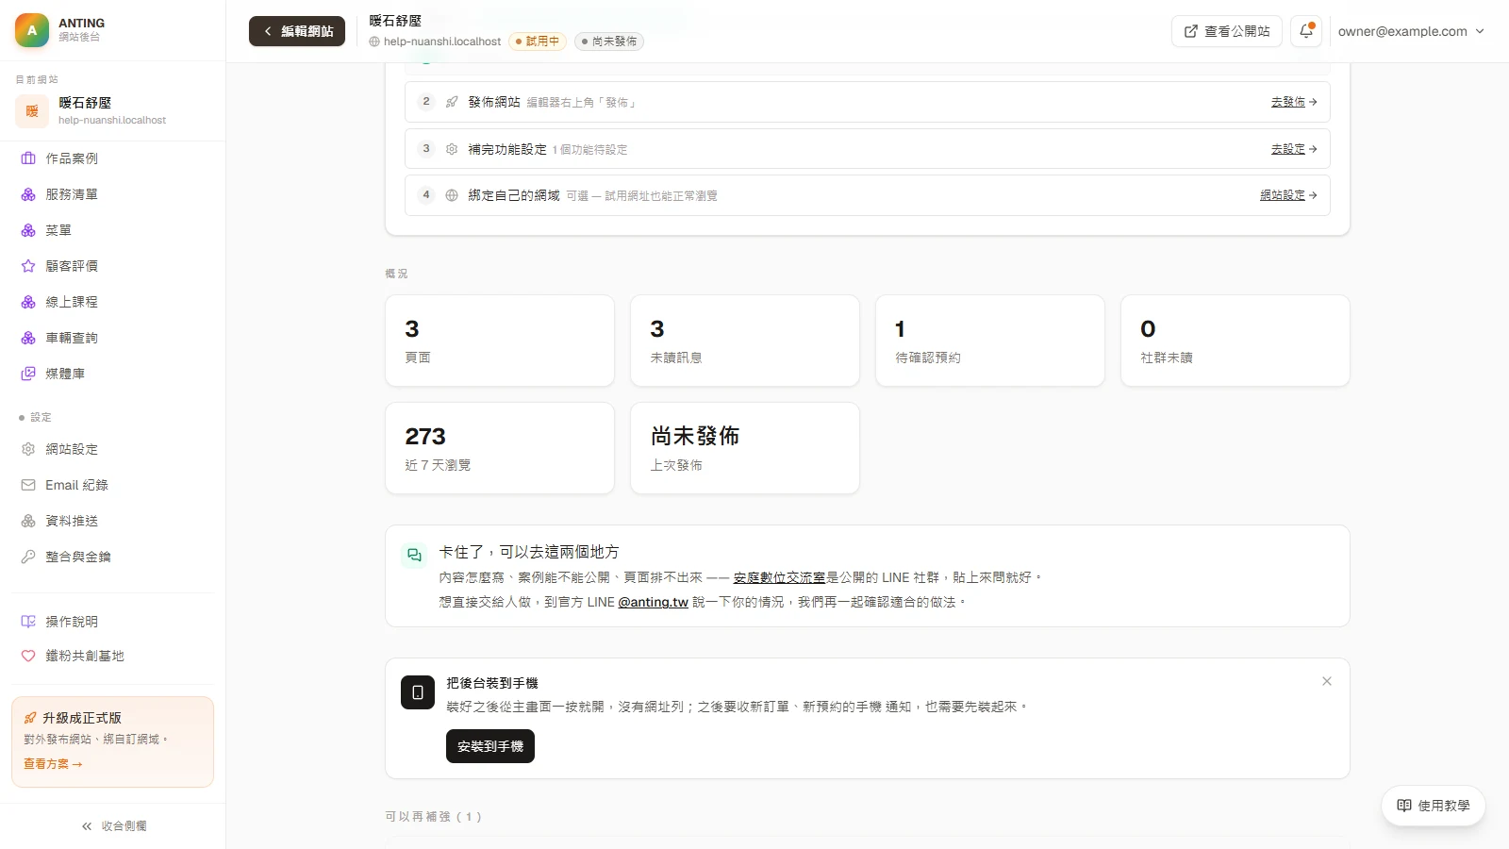Open the 未讀訊息 card
The width and height of the screenshot is (1509, 849).
(x=745, y=341)
